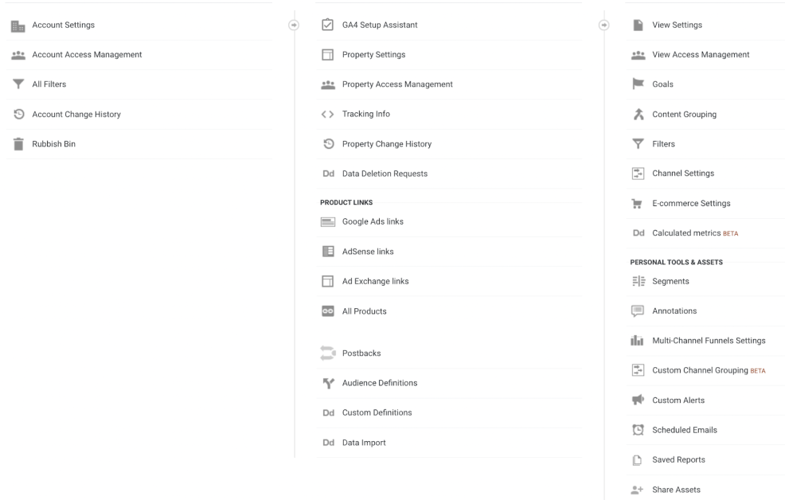Click the Tracking Info code brackets icon

pyautogui.click(x=327, y=115)
